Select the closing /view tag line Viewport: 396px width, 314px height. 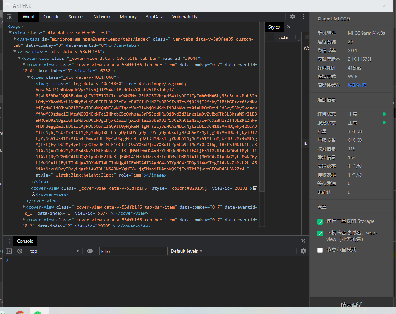[40, 182]
